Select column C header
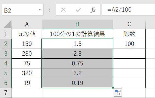Image resolution: width=155 pixels, height=98 pixels. 129,24
